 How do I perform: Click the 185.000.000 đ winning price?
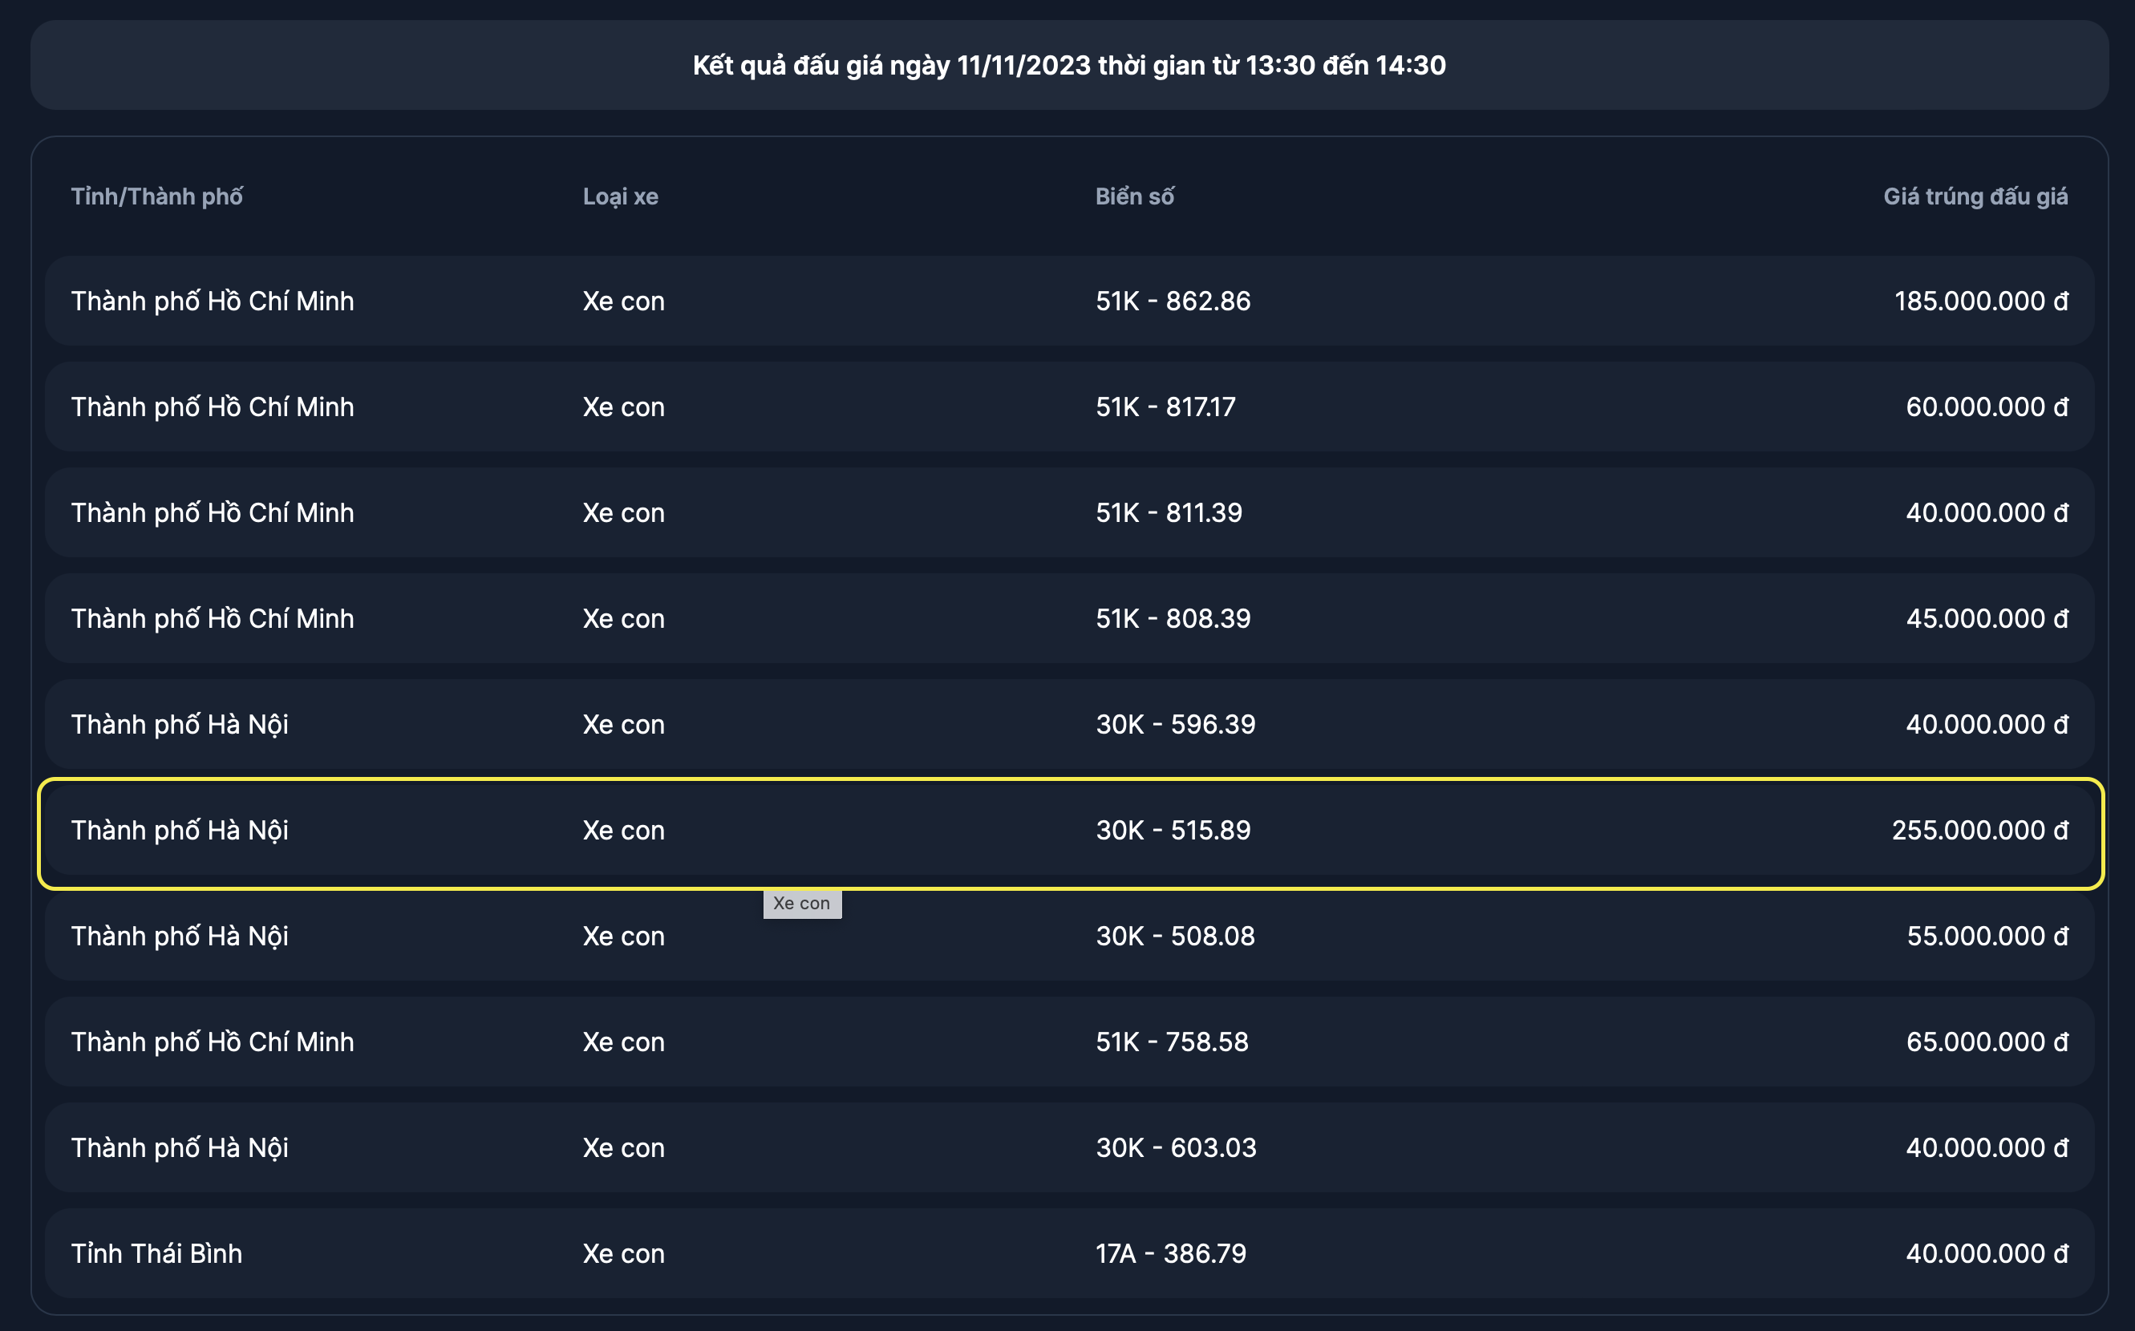click(x=1980, y=301)
